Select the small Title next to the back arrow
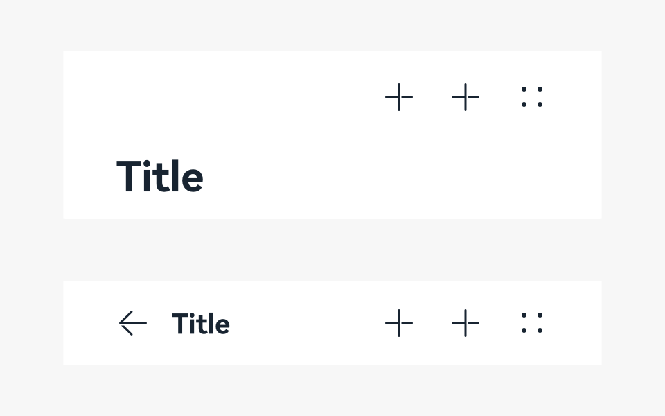 [x=201, y=324]
